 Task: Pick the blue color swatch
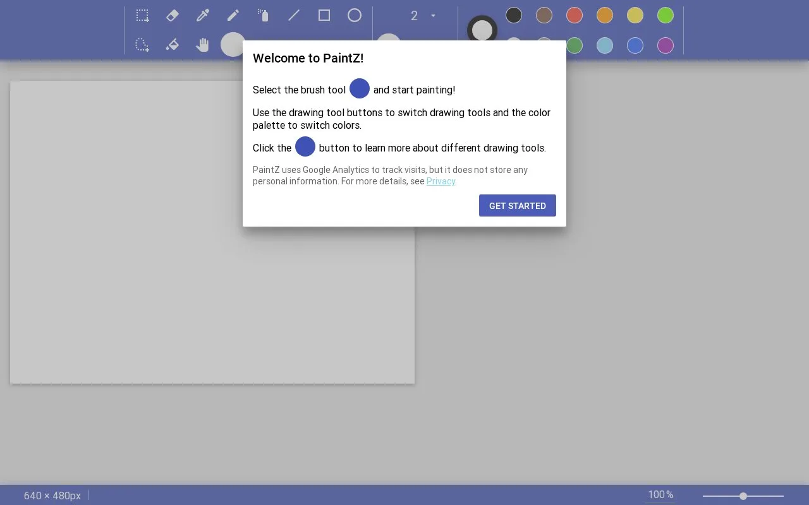pos(635,45)
